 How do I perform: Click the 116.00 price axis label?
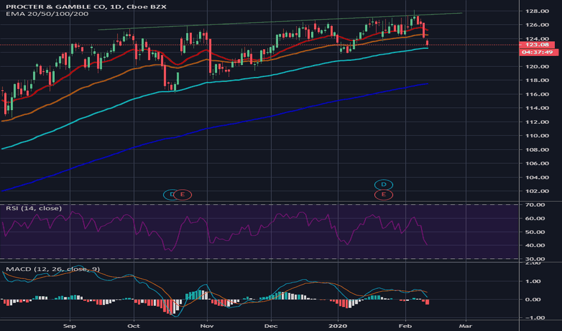(537, 94)
